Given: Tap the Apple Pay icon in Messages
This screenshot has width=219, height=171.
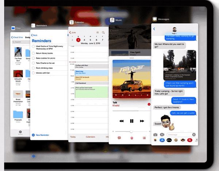Looking at the screenshot, I should click(169, 140).
